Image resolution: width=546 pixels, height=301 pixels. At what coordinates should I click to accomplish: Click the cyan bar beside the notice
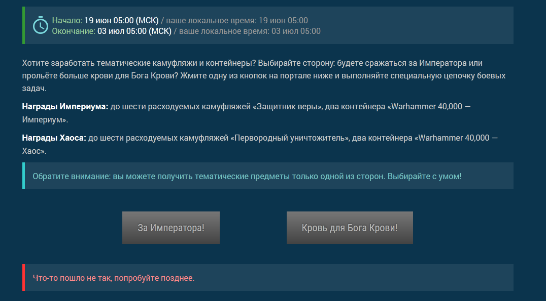[23, 176]
